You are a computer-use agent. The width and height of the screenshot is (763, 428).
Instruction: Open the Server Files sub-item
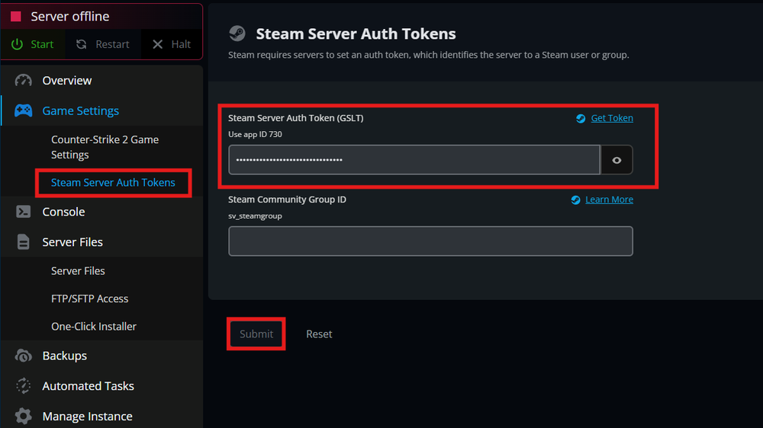[x=78, y=271]
